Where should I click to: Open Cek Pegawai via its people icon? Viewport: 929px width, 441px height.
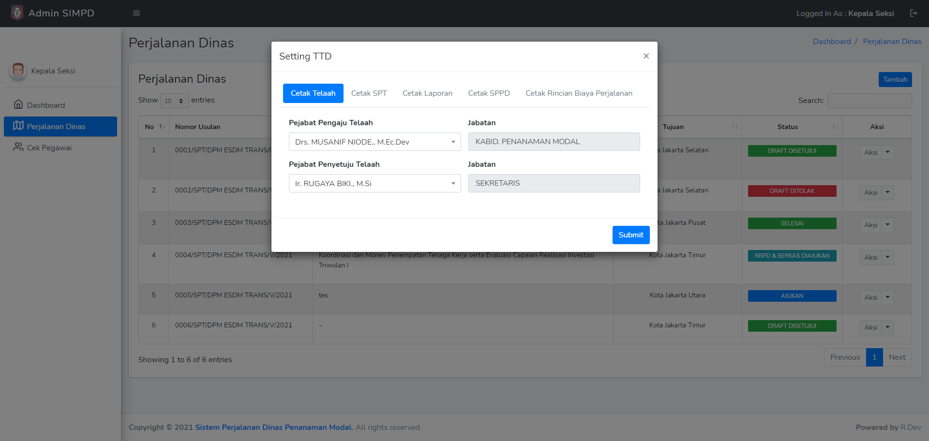(x=18, y=147)
